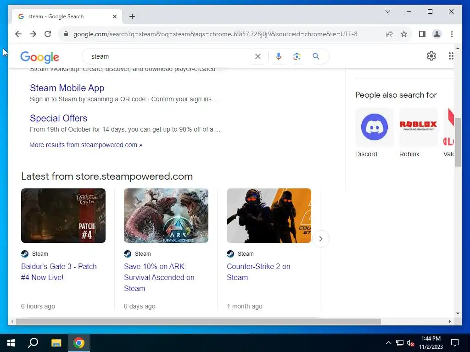Click the vertical scrollbar thumb
470x352 pixels.
458,143
